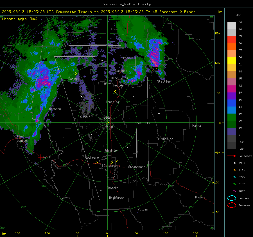Click the Okotoks town label
The image size is (253, 237).
(x=112, y=188)
